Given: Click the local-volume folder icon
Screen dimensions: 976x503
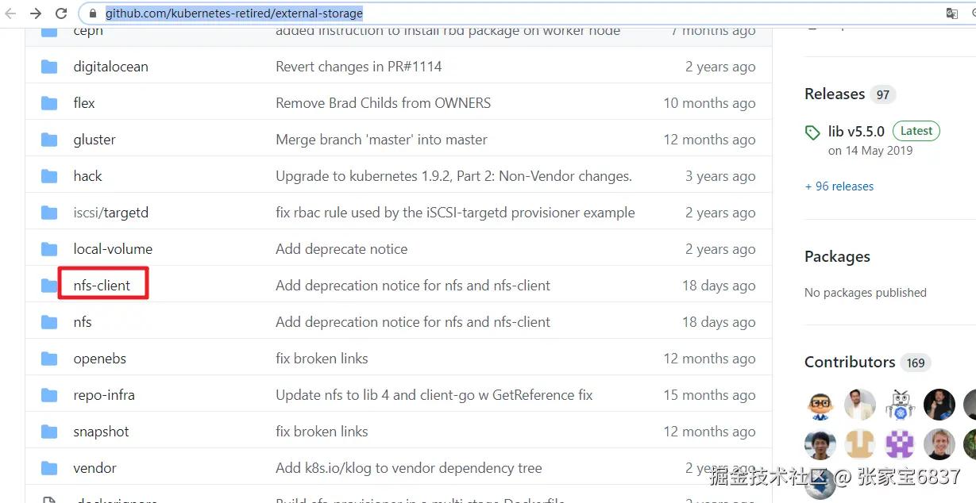Looking at the screenshot, I should pos(49,249).
